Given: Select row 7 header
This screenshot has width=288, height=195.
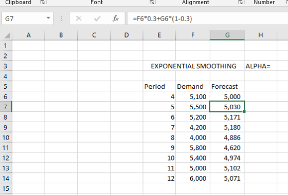Looking at the screenshot, I should click(6, 107).
